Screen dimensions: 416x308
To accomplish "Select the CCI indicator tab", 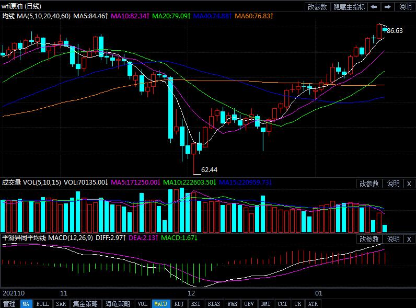I will click(282, 304).
